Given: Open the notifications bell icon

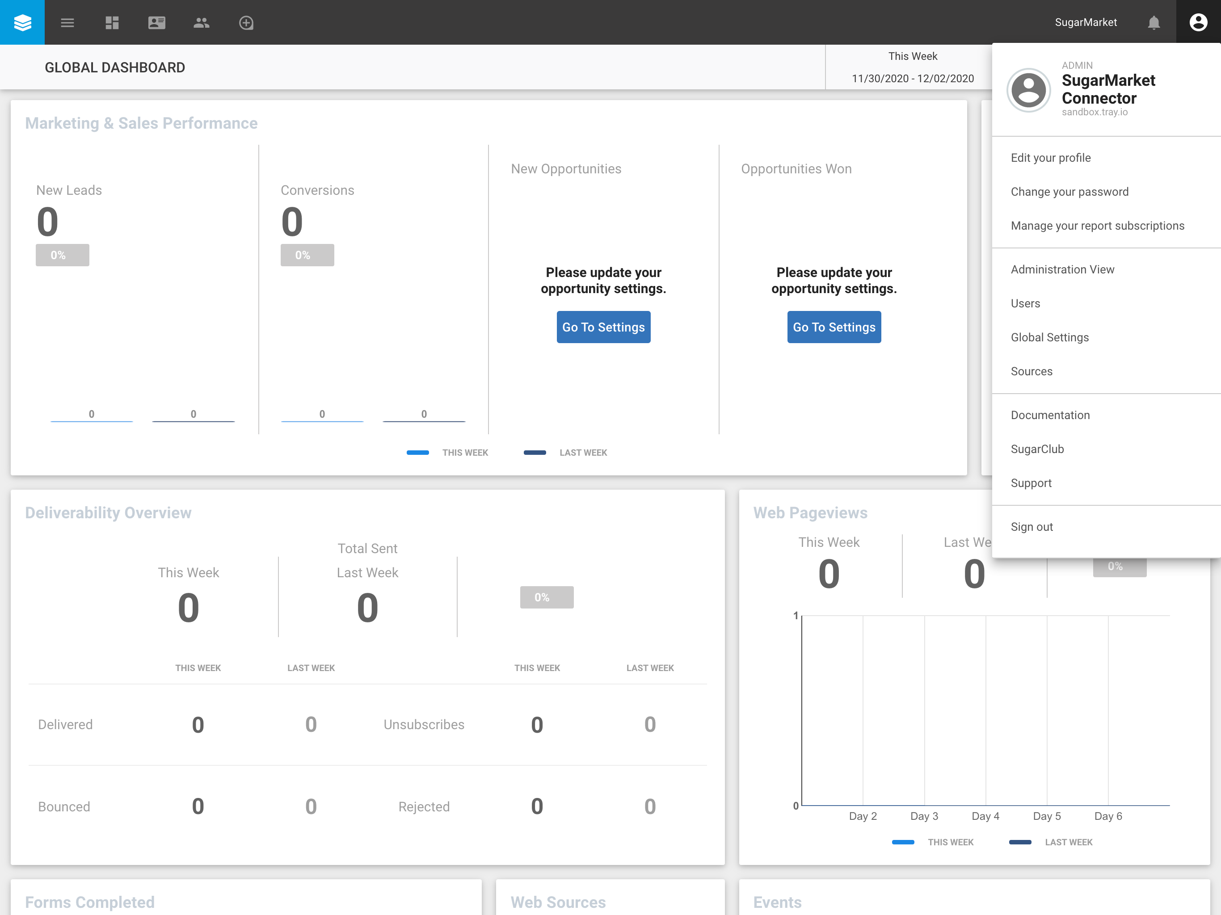Looking at the screenshot, I should point(1153,23).
